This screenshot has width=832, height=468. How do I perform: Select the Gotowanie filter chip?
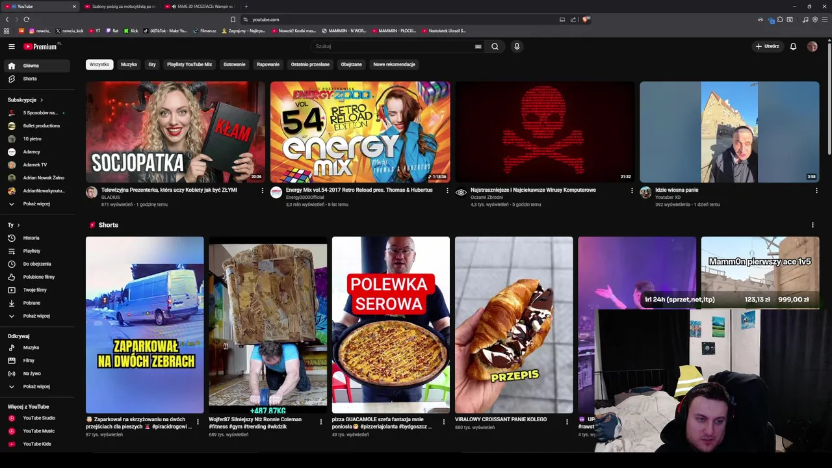point(235,64)
